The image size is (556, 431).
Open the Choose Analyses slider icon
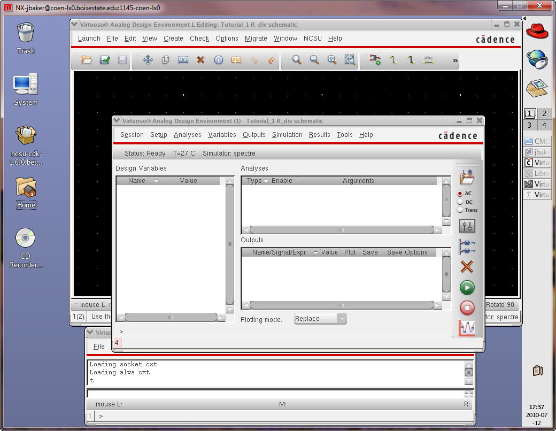point(467,226)
